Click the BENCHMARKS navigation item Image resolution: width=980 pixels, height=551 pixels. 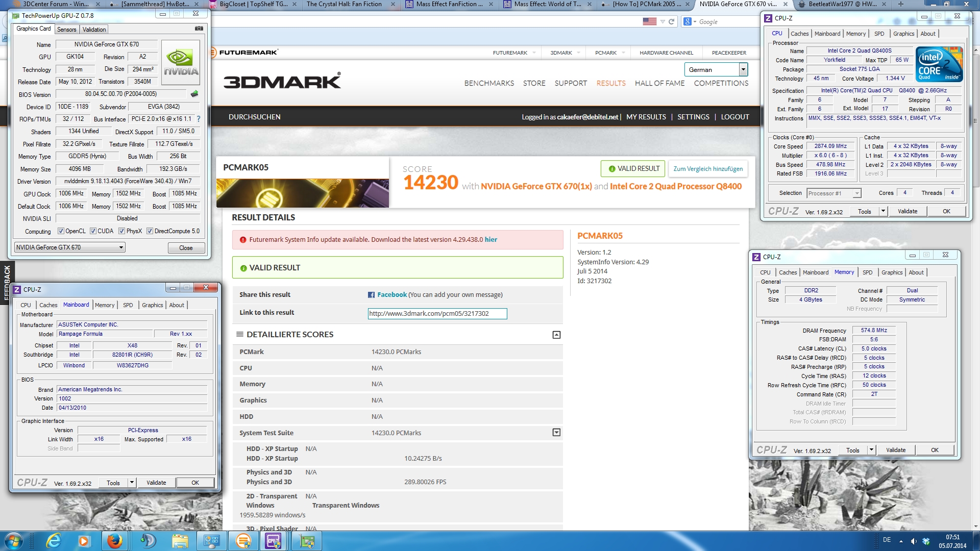[489, 83]
